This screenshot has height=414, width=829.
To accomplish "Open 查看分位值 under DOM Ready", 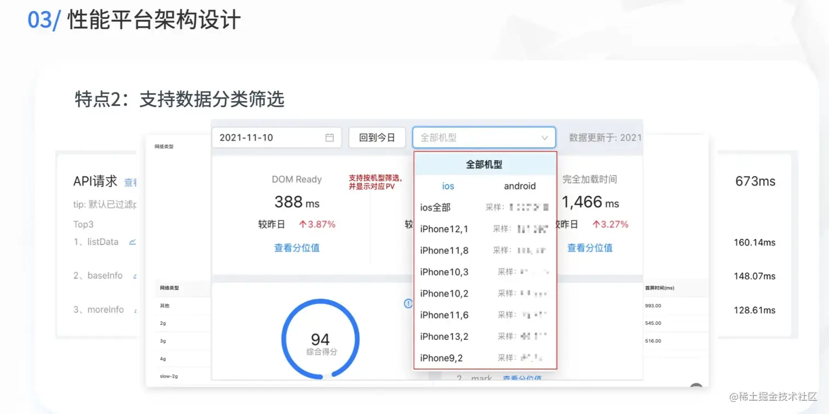I will tap(297, 248).
